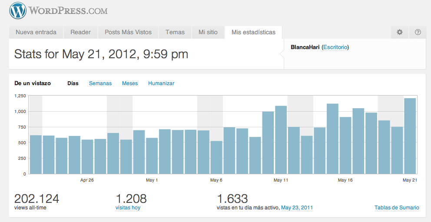Image resolution: width=431 pixels, height=222 pixels.
Task: Switch chart view to Meses
Action: point(130,83)
